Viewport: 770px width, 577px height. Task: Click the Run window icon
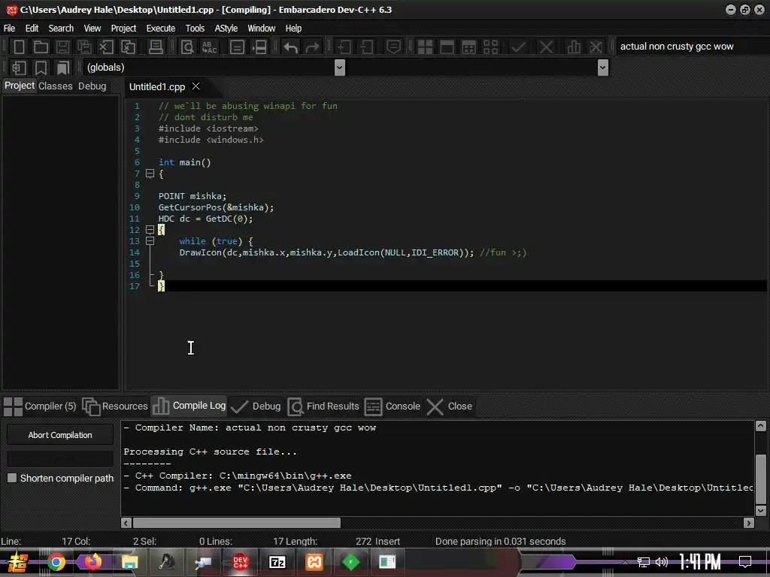tap(447, 47)
